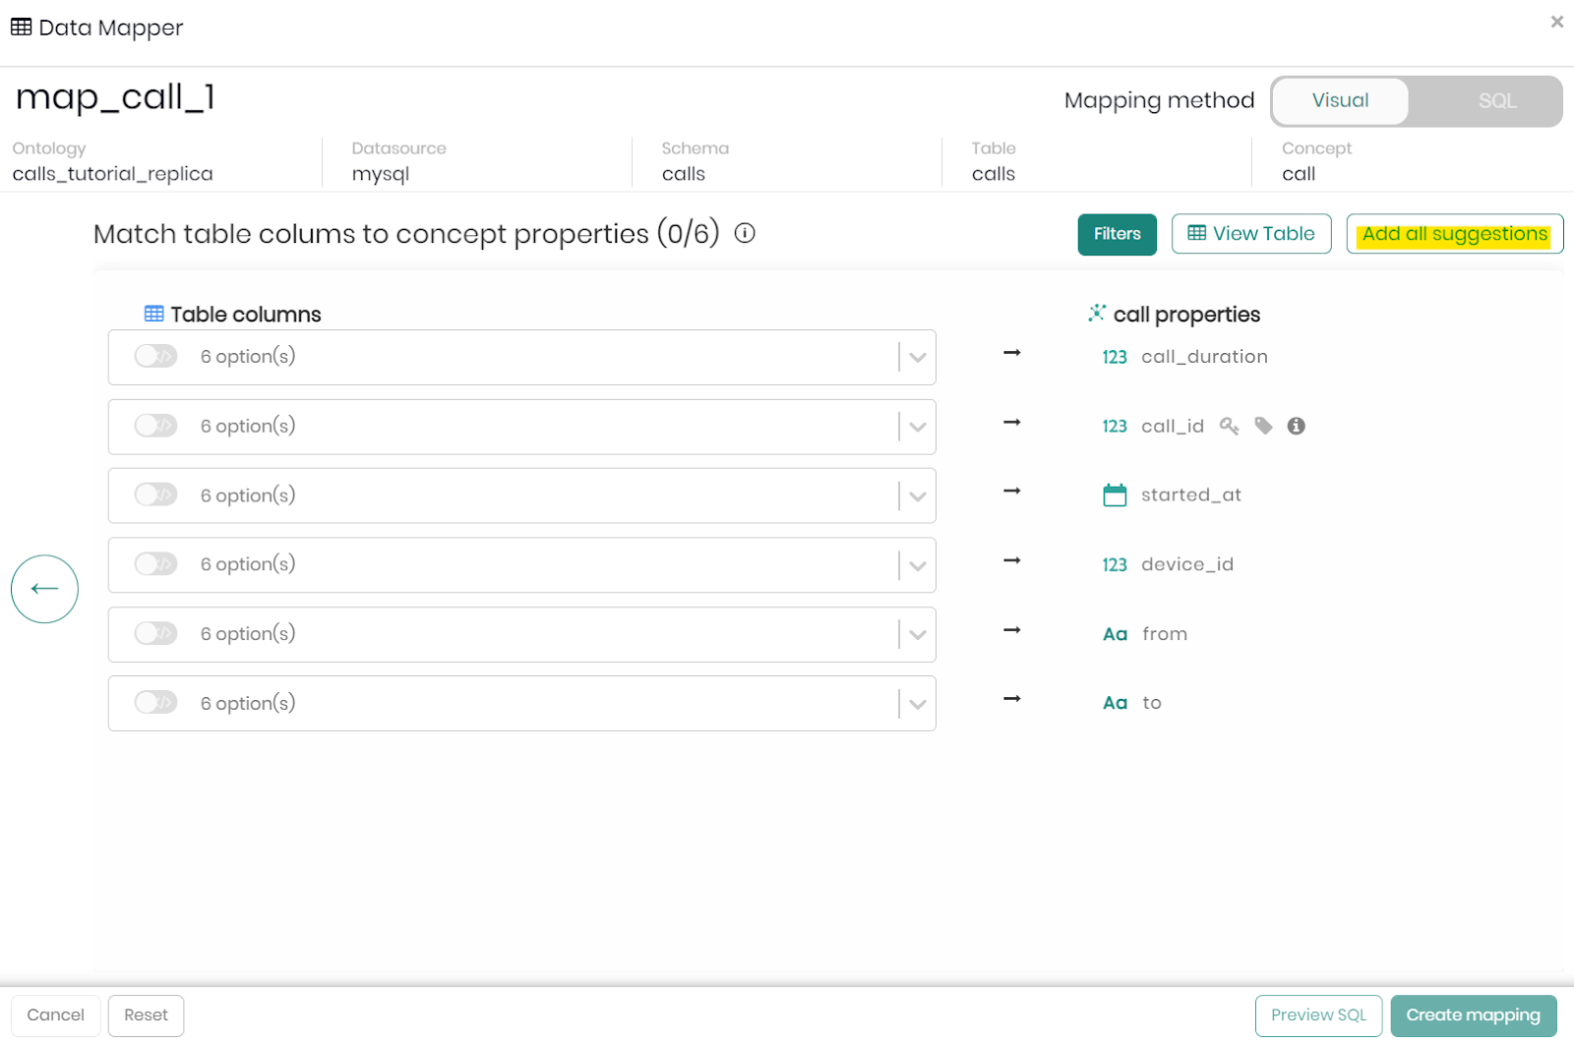
Task: Click the back arrow circle button
Action: tap(44, 589)
